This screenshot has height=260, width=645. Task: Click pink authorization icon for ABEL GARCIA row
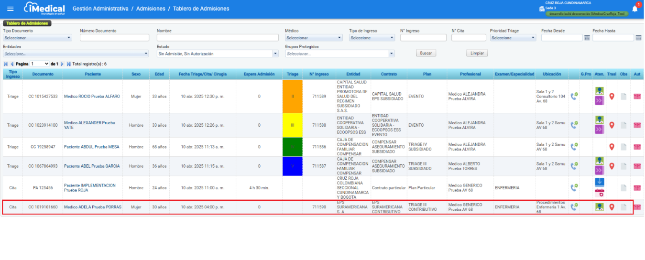click(x=637, y=166)
